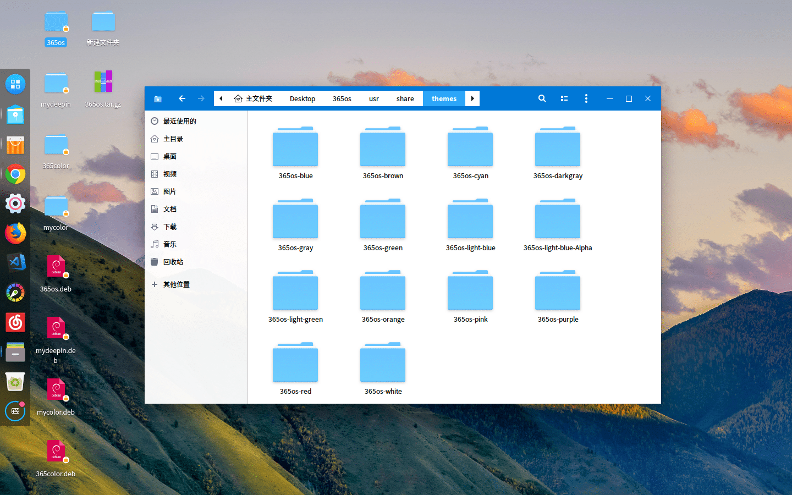Image resolution: width=792 pixels, height=495 pixels.
Task: Open the launcher from the dock
Action: point(15,84)
